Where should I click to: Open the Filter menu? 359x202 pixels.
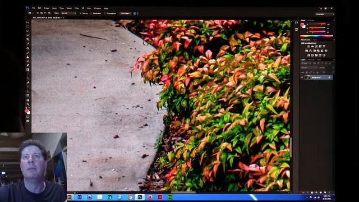77,8
